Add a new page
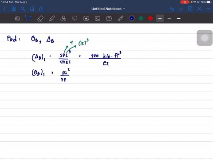Viewport: 213px width, 160px height. click(x=190, y=9)
